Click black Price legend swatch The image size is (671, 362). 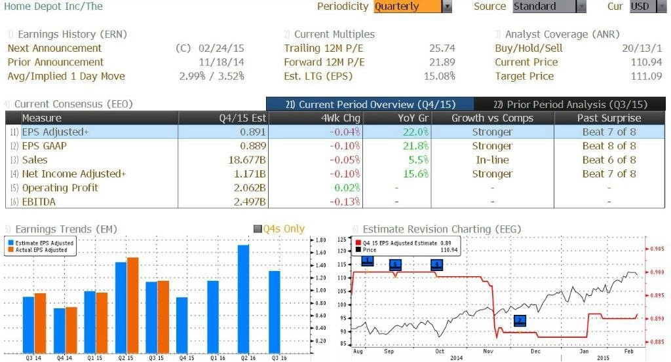(x=358, y=249)
